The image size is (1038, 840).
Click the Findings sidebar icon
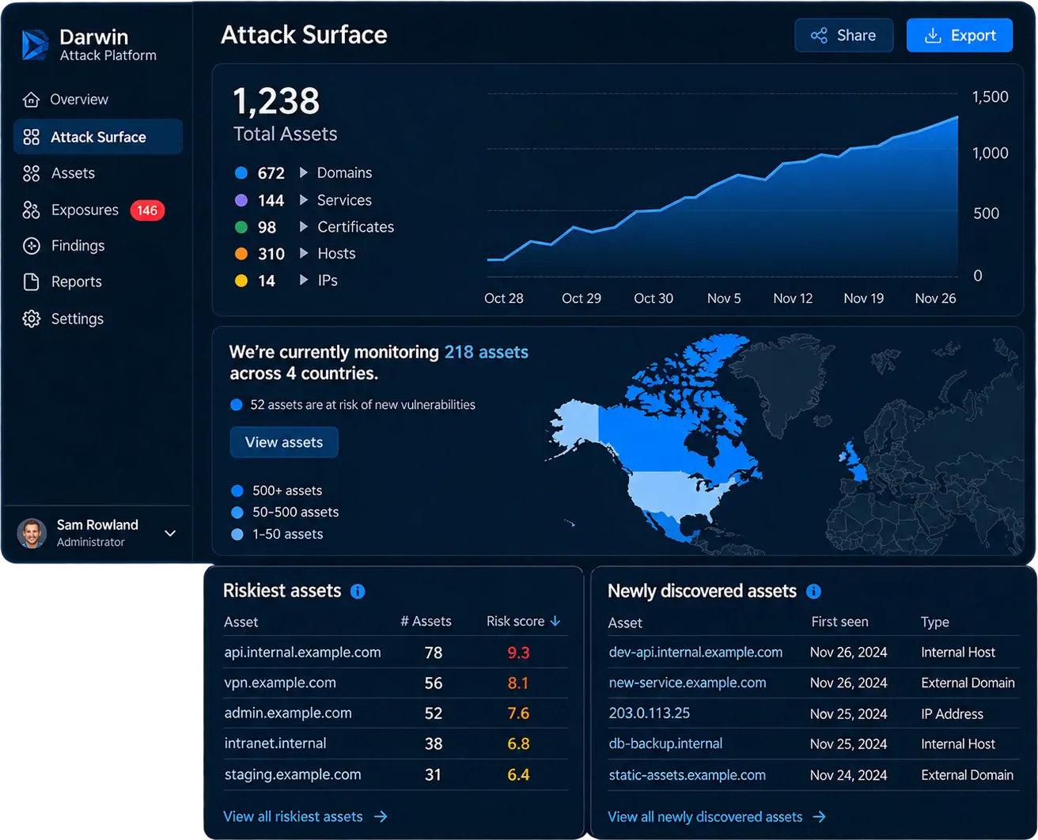click(32, 246)
